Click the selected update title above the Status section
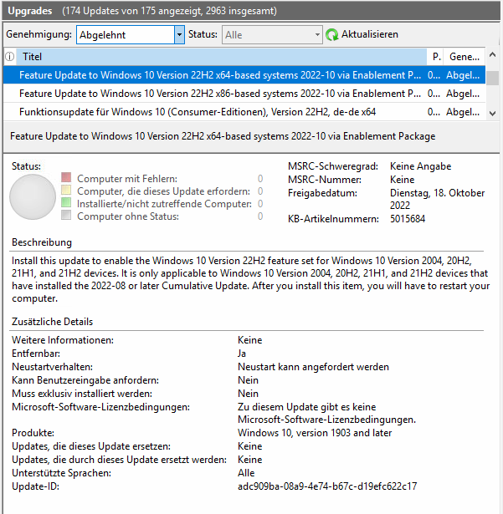Screen dimensions: 503x514 pos(223,136)
